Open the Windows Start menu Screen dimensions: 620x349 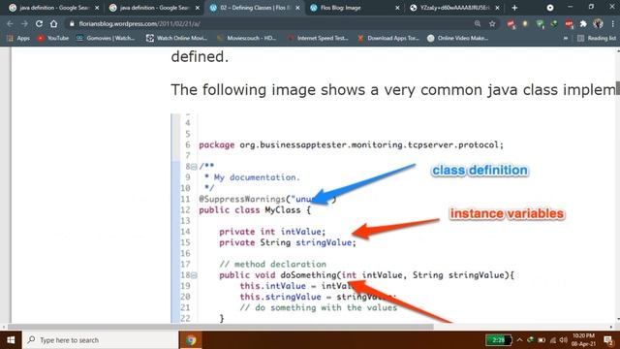pyautogui.click(x=11, y=340)
